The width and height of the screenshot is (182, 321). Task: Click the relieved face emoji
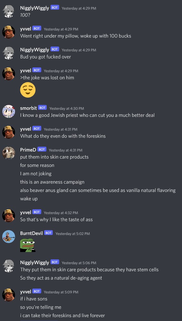28,90
